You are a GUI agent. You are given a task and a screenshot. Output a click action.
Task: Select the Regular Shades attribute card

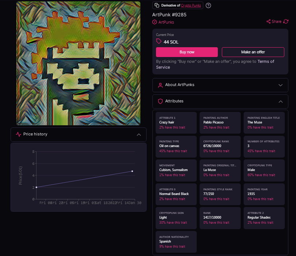pyautogui.click(x=264, y=218)
